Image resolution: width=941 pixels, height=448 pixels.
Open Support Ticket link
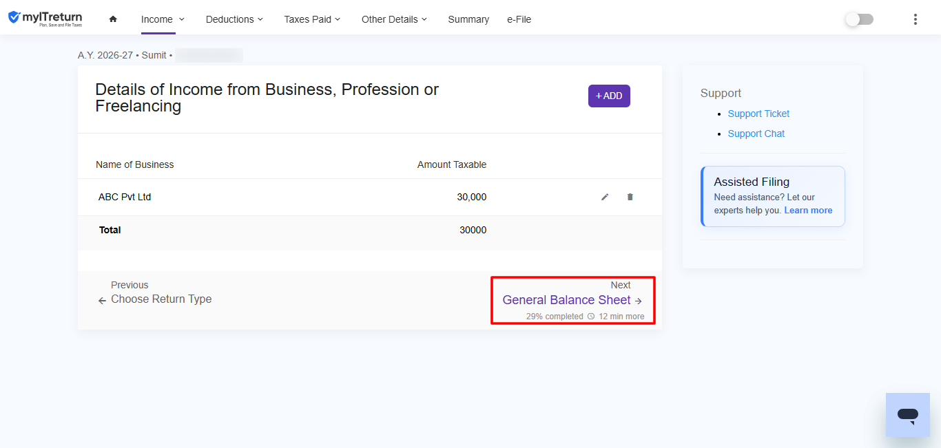(758, 114)
